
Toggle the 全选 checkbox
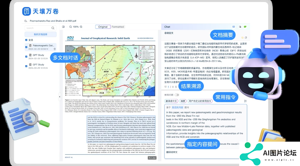pos(26,40)
